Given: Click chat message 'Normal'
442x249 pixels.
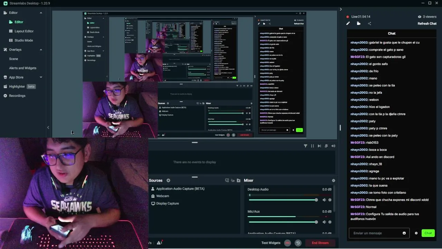Looking at the screenshot, I should (371, 207).
